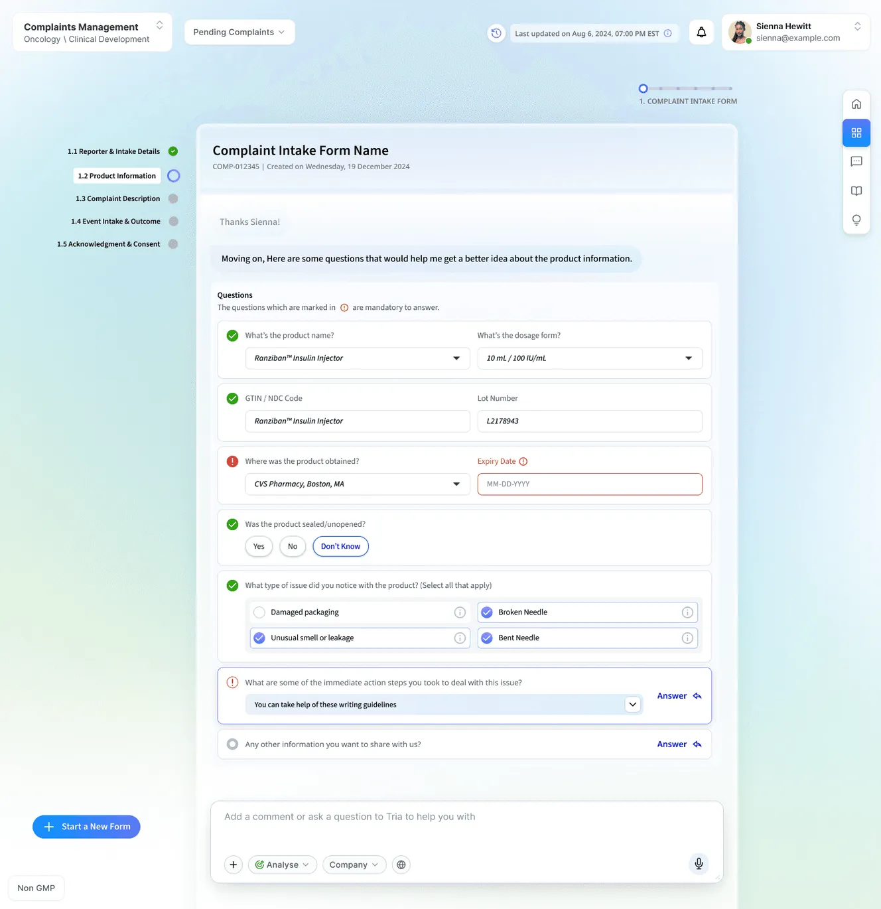
Task: Click the Non GMP button
Action: point(36,888)
